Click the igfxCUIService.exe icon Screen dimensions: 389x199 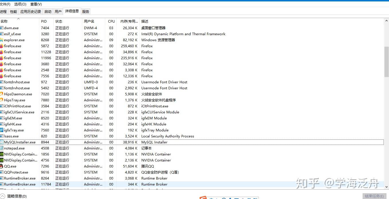pos(1,112)
